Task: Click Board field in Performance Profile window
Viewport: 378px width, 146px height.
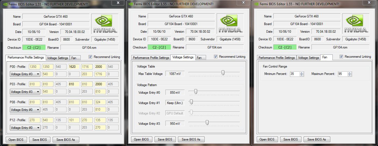Action: pyautogui.click(x=56, y=24)
